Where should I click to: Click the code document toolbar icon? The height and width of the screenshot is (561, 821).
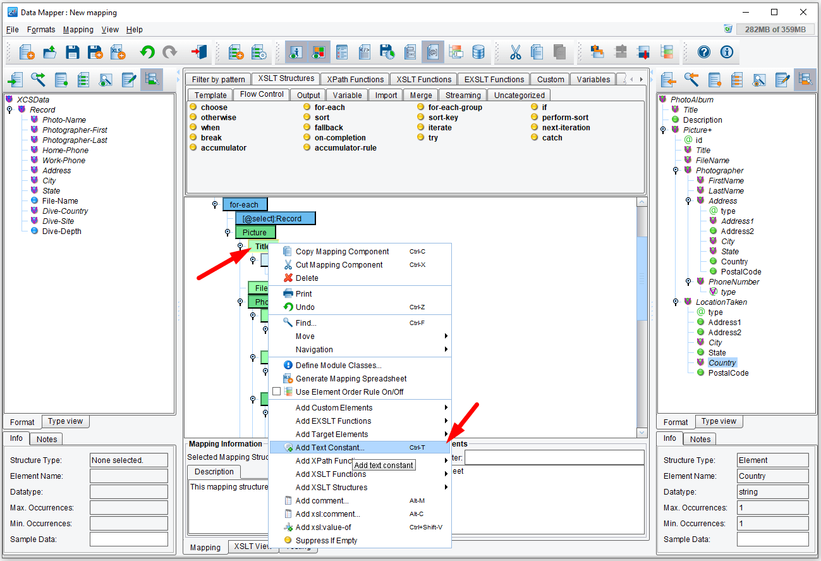pos(365,52)
